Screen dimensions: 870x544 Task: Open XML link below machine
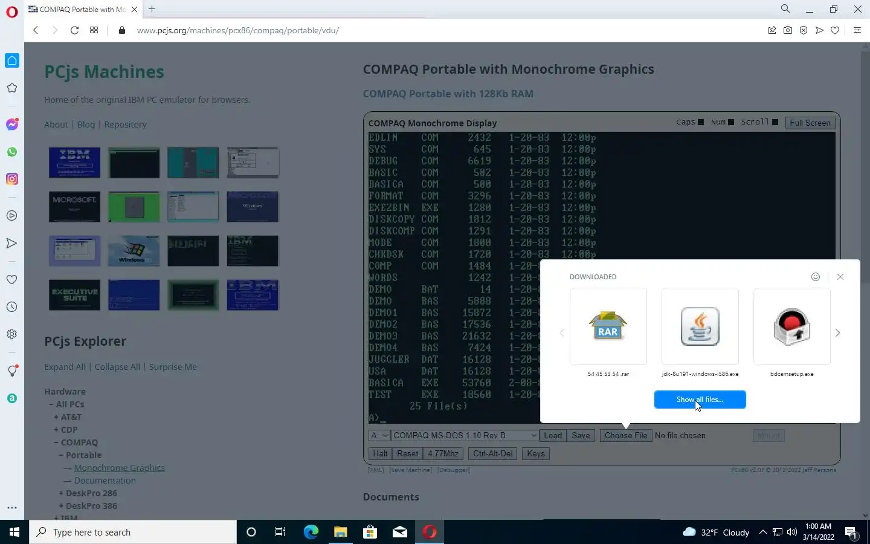pyautogui.click(x=376, y=470)
